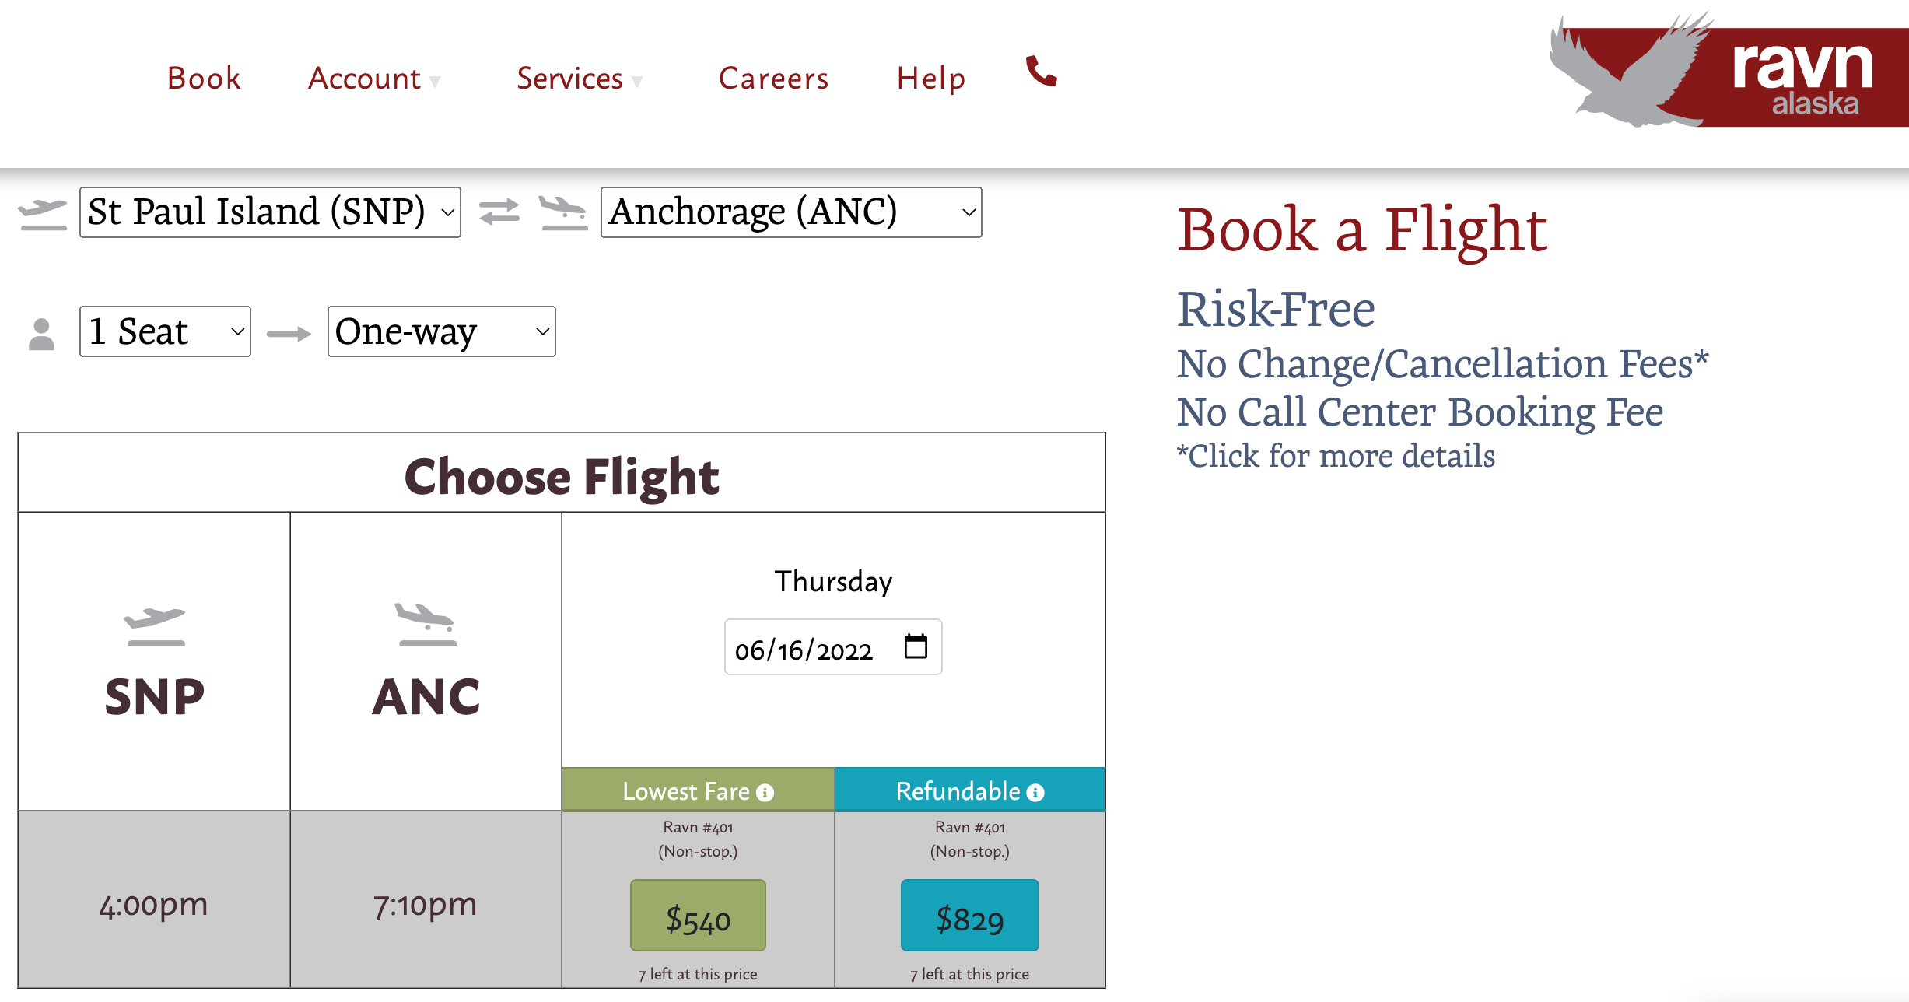Screen dimensions: 1909x1002
Task: Select the $829 Refundable fare option
Action: point(969,916)
